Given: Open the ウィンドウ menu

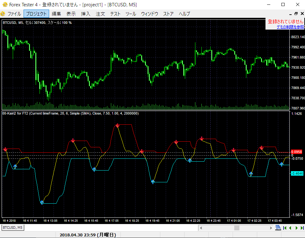Looking at the screenshot, I should (149, 14).
